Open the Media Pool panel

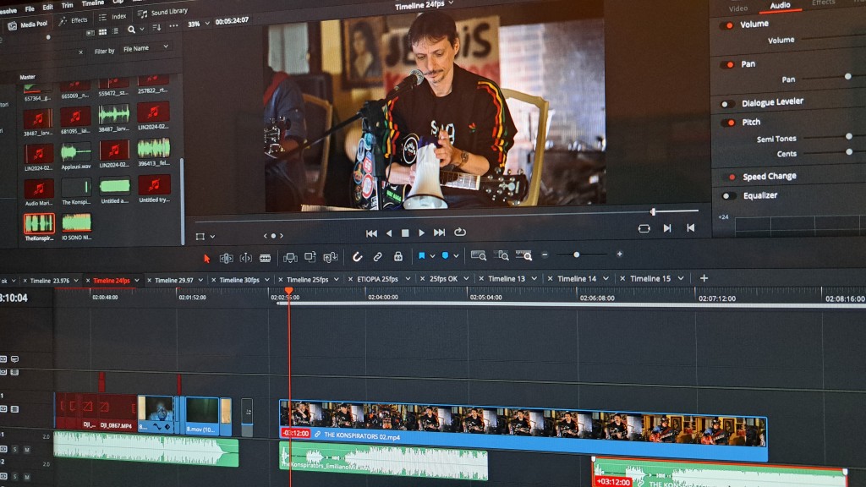pyautogui.click(x=28, y=25)
